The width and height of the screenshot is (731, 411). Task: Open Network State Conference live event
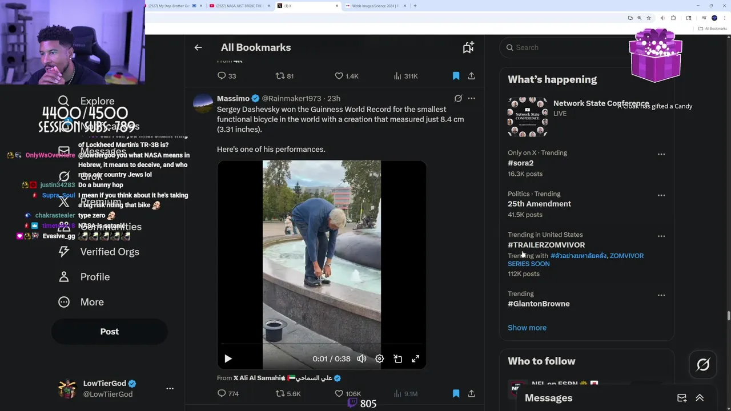click(587, 117)
